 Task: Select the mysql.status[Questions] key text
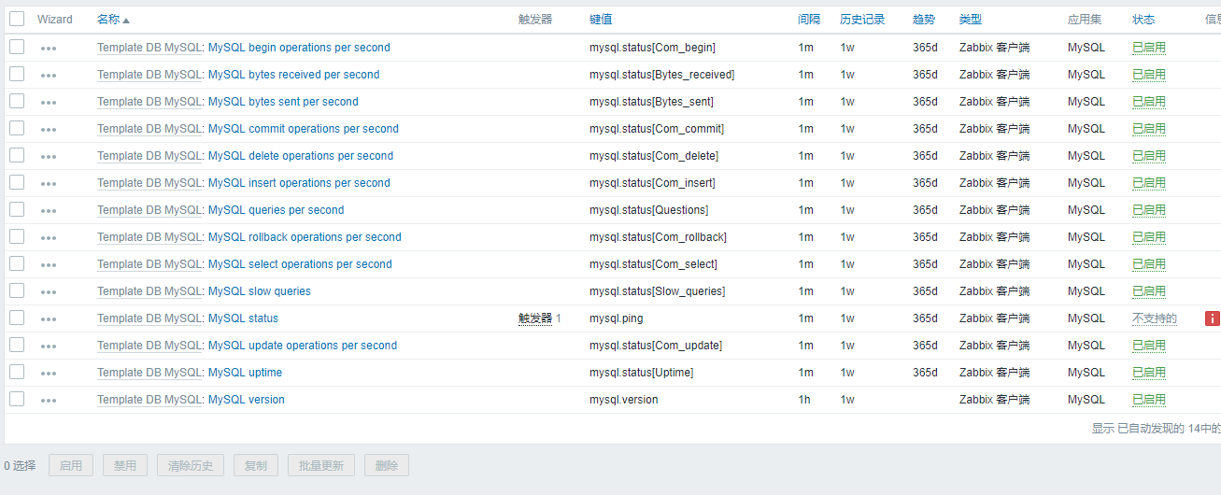click(x=649, y=210)
